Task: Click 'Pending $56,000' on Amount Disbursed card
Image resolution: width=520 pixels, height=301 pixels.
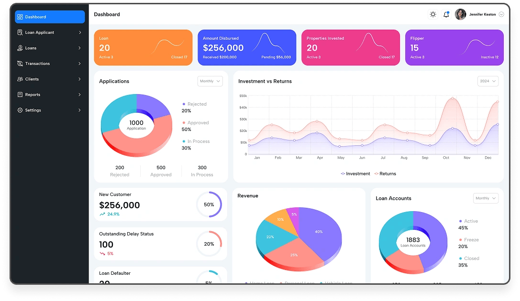Action: 276,57
